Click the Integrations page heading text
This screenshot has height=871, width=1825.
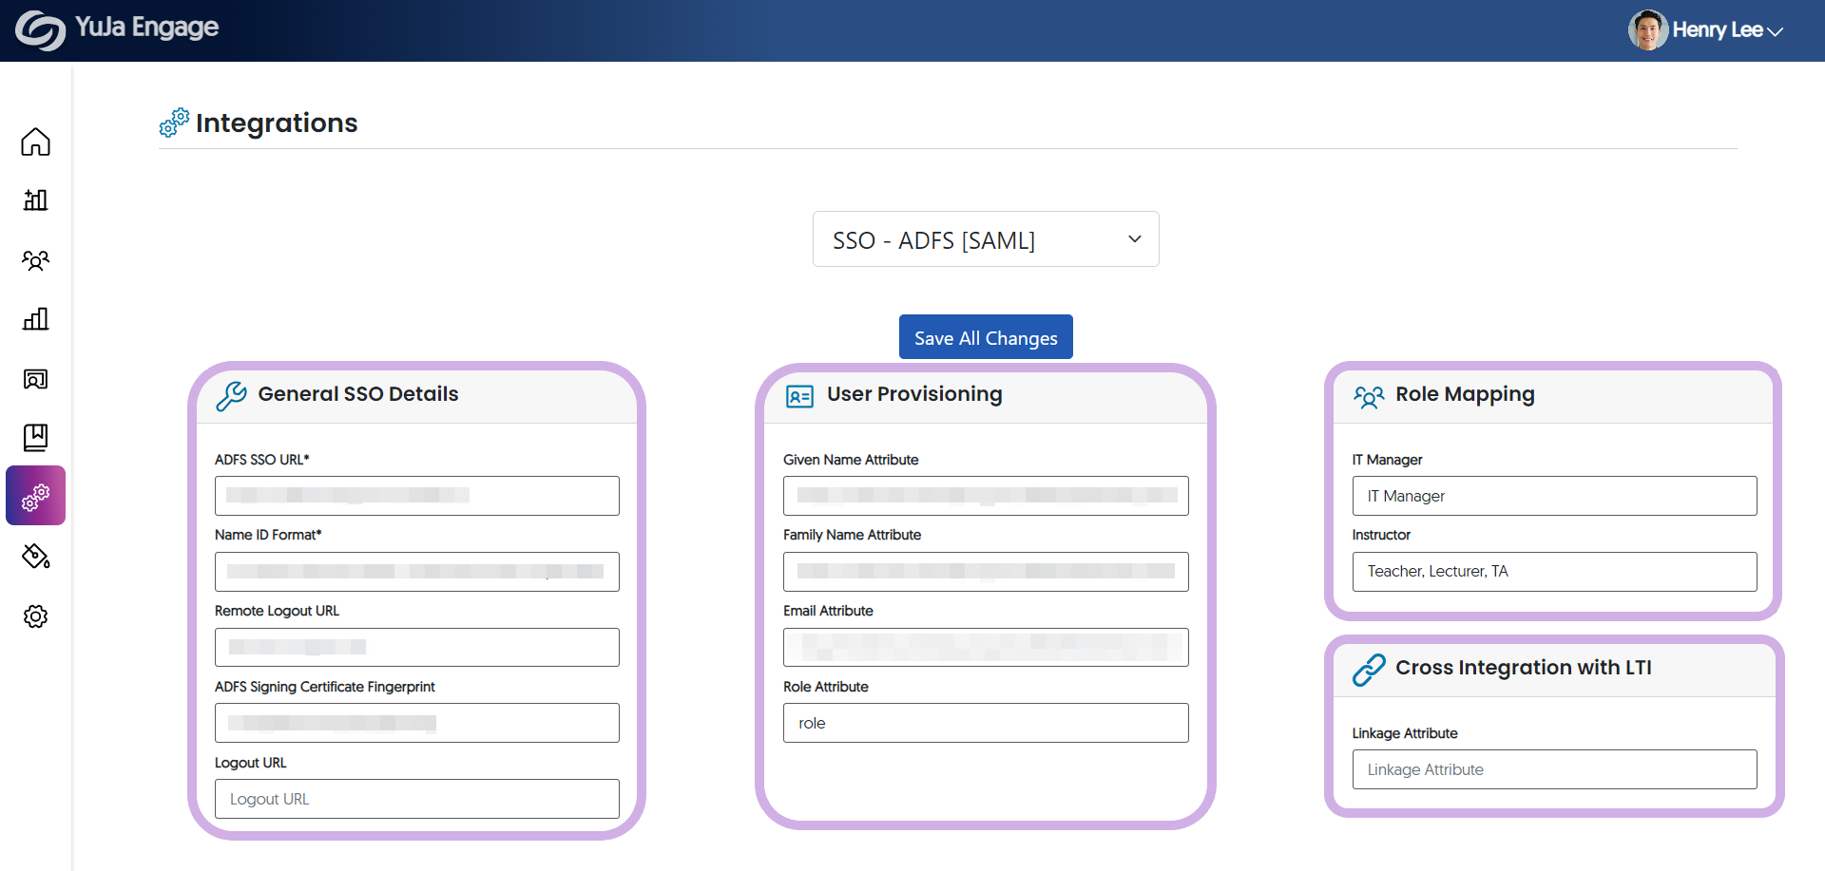point(277,123)
